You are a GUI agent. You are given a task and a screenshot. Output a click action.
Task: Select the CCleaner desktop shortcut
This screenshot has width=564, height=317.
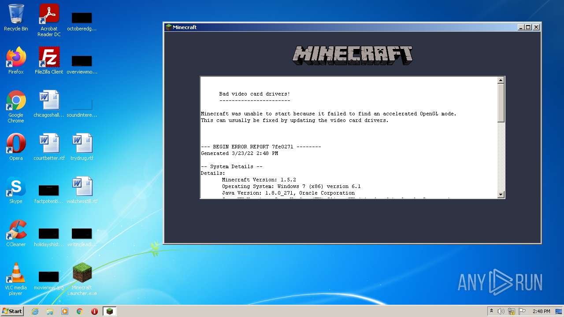tap(16, 233)
